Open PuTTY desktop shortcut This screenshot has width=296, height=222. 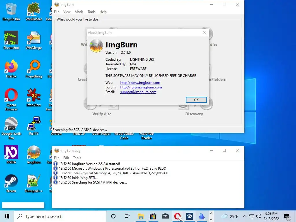(x=34, y=126)
